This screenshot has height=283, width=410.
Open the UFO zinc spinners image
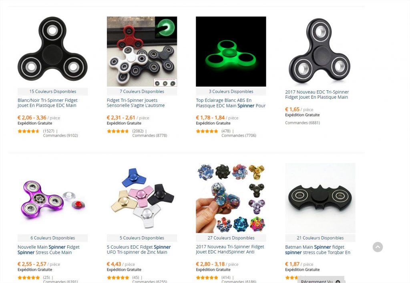pyautogui.click(x=142, y=198)
